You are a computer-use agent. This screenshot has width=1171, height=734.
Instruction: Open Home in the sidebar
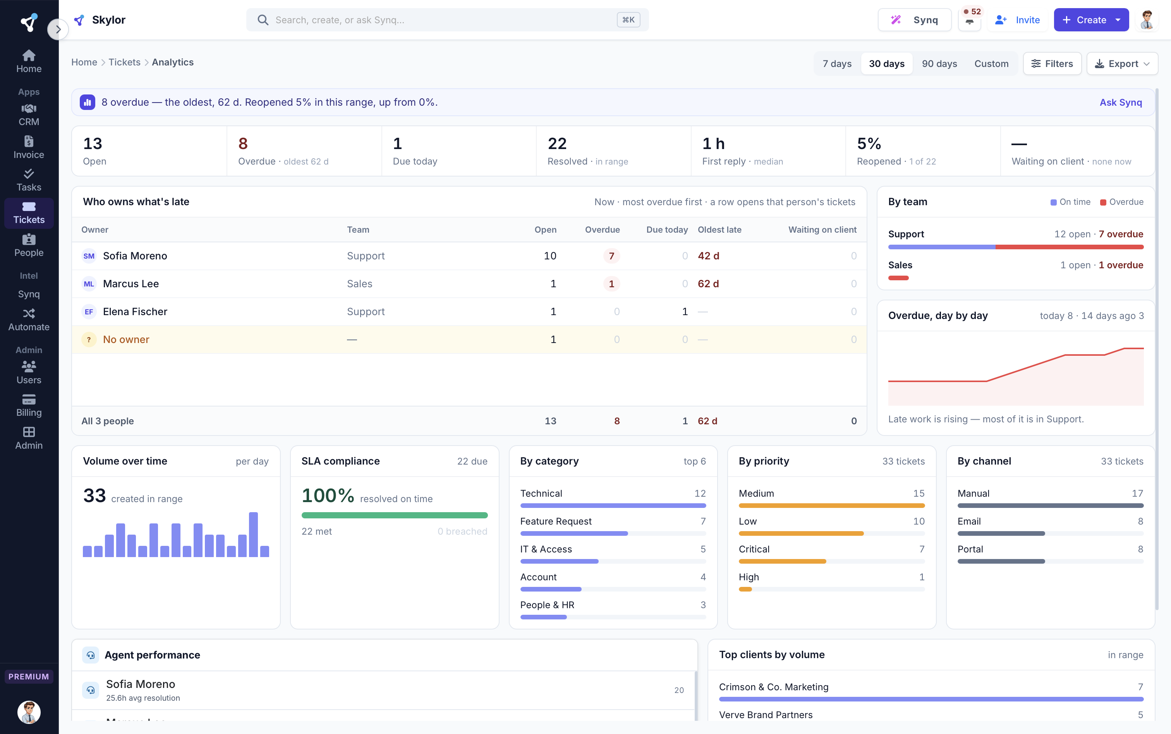(29, 61)
